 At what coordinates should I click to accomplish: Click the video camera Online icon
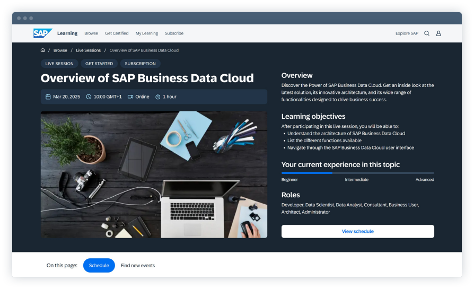[130, 97]
